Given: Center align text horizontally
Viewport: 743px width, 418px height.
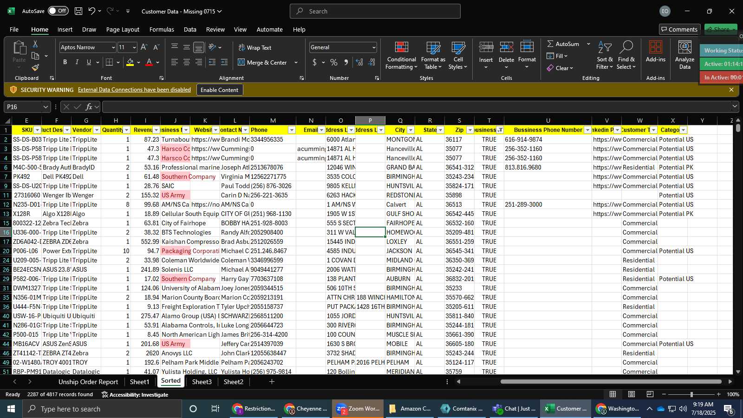Looking at the screenshot, I should click(x=186, y=62).
